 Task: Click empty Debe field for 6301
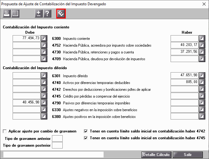click(x=26, y=76)
